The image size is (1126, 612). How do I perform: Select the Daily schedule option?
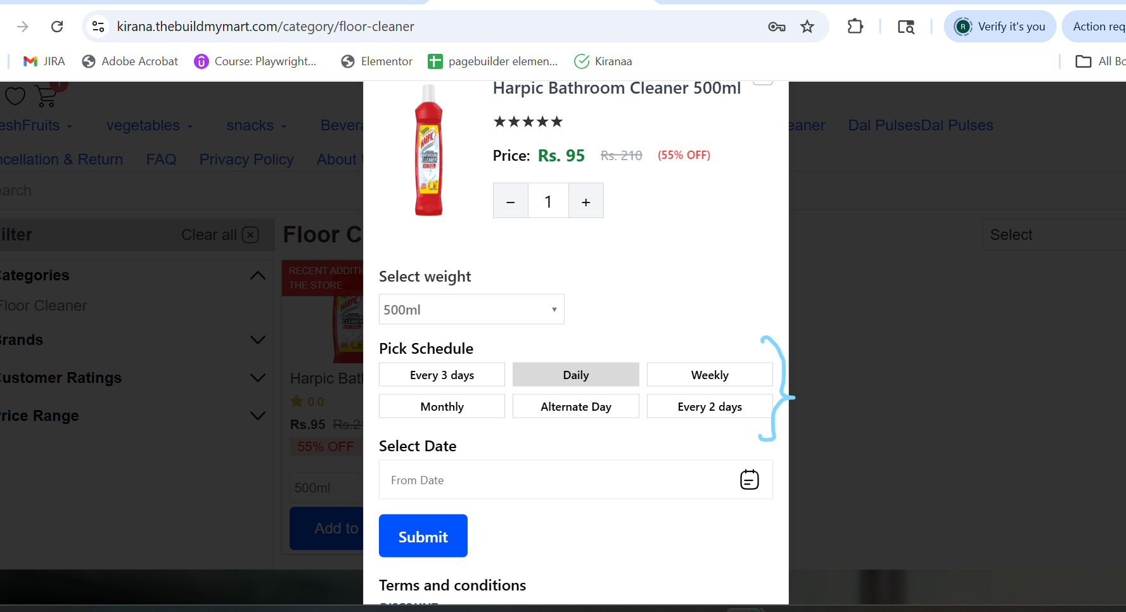pyautogui.click(x=576, y=375)
